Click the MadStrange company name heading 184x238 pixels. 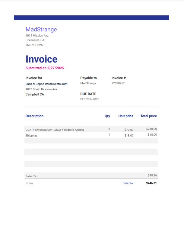[x=41, y=29]
